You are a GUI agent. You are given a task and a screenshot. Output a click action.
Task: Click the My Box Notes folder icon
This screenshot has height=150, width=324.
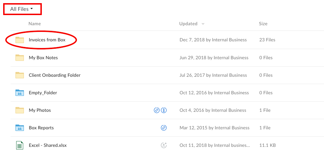20,57
